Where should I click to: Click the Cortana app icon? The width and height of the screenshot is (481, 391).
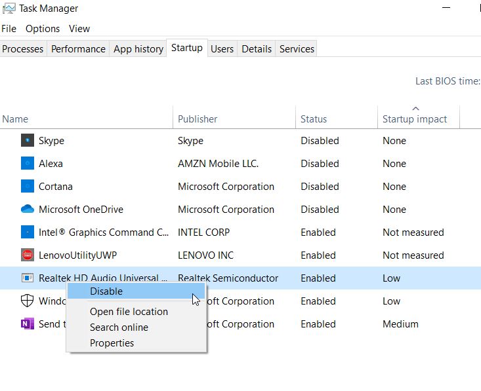pyautogui.click(x=28, y=186)
